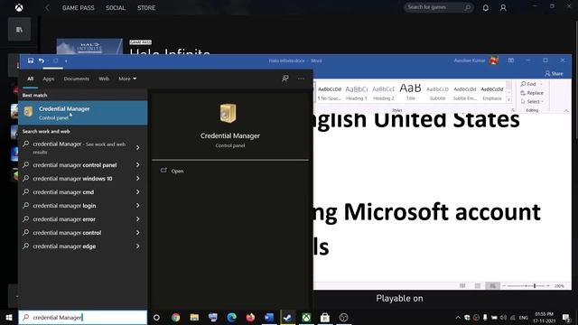Undo last action in Word
Image resolution: width=578 pixels, height=325 pixels.
tap(42, 60)
